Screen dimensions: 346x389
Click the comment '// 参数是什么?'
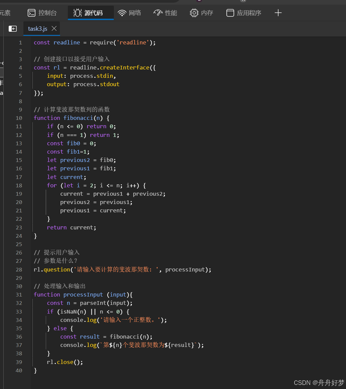click(55, 261)
